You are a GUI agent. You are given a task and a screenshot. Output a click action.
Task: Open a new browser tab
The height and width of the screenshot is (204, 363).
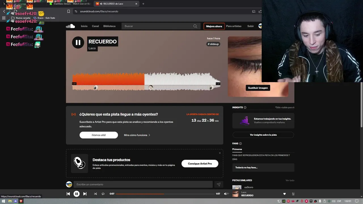pyautogui.click(x=143, y=4)
